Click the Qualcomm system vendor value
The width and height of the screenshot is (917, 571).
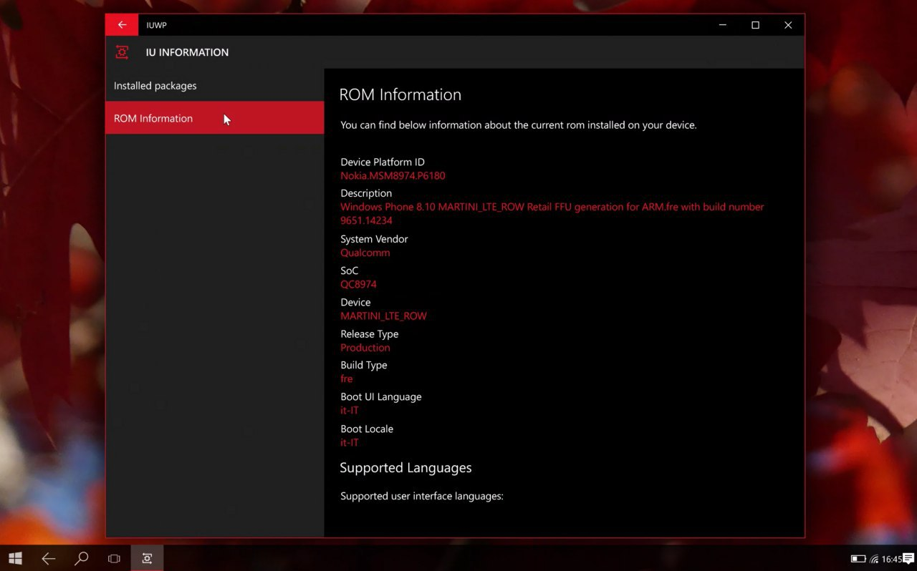click(365, 253)
